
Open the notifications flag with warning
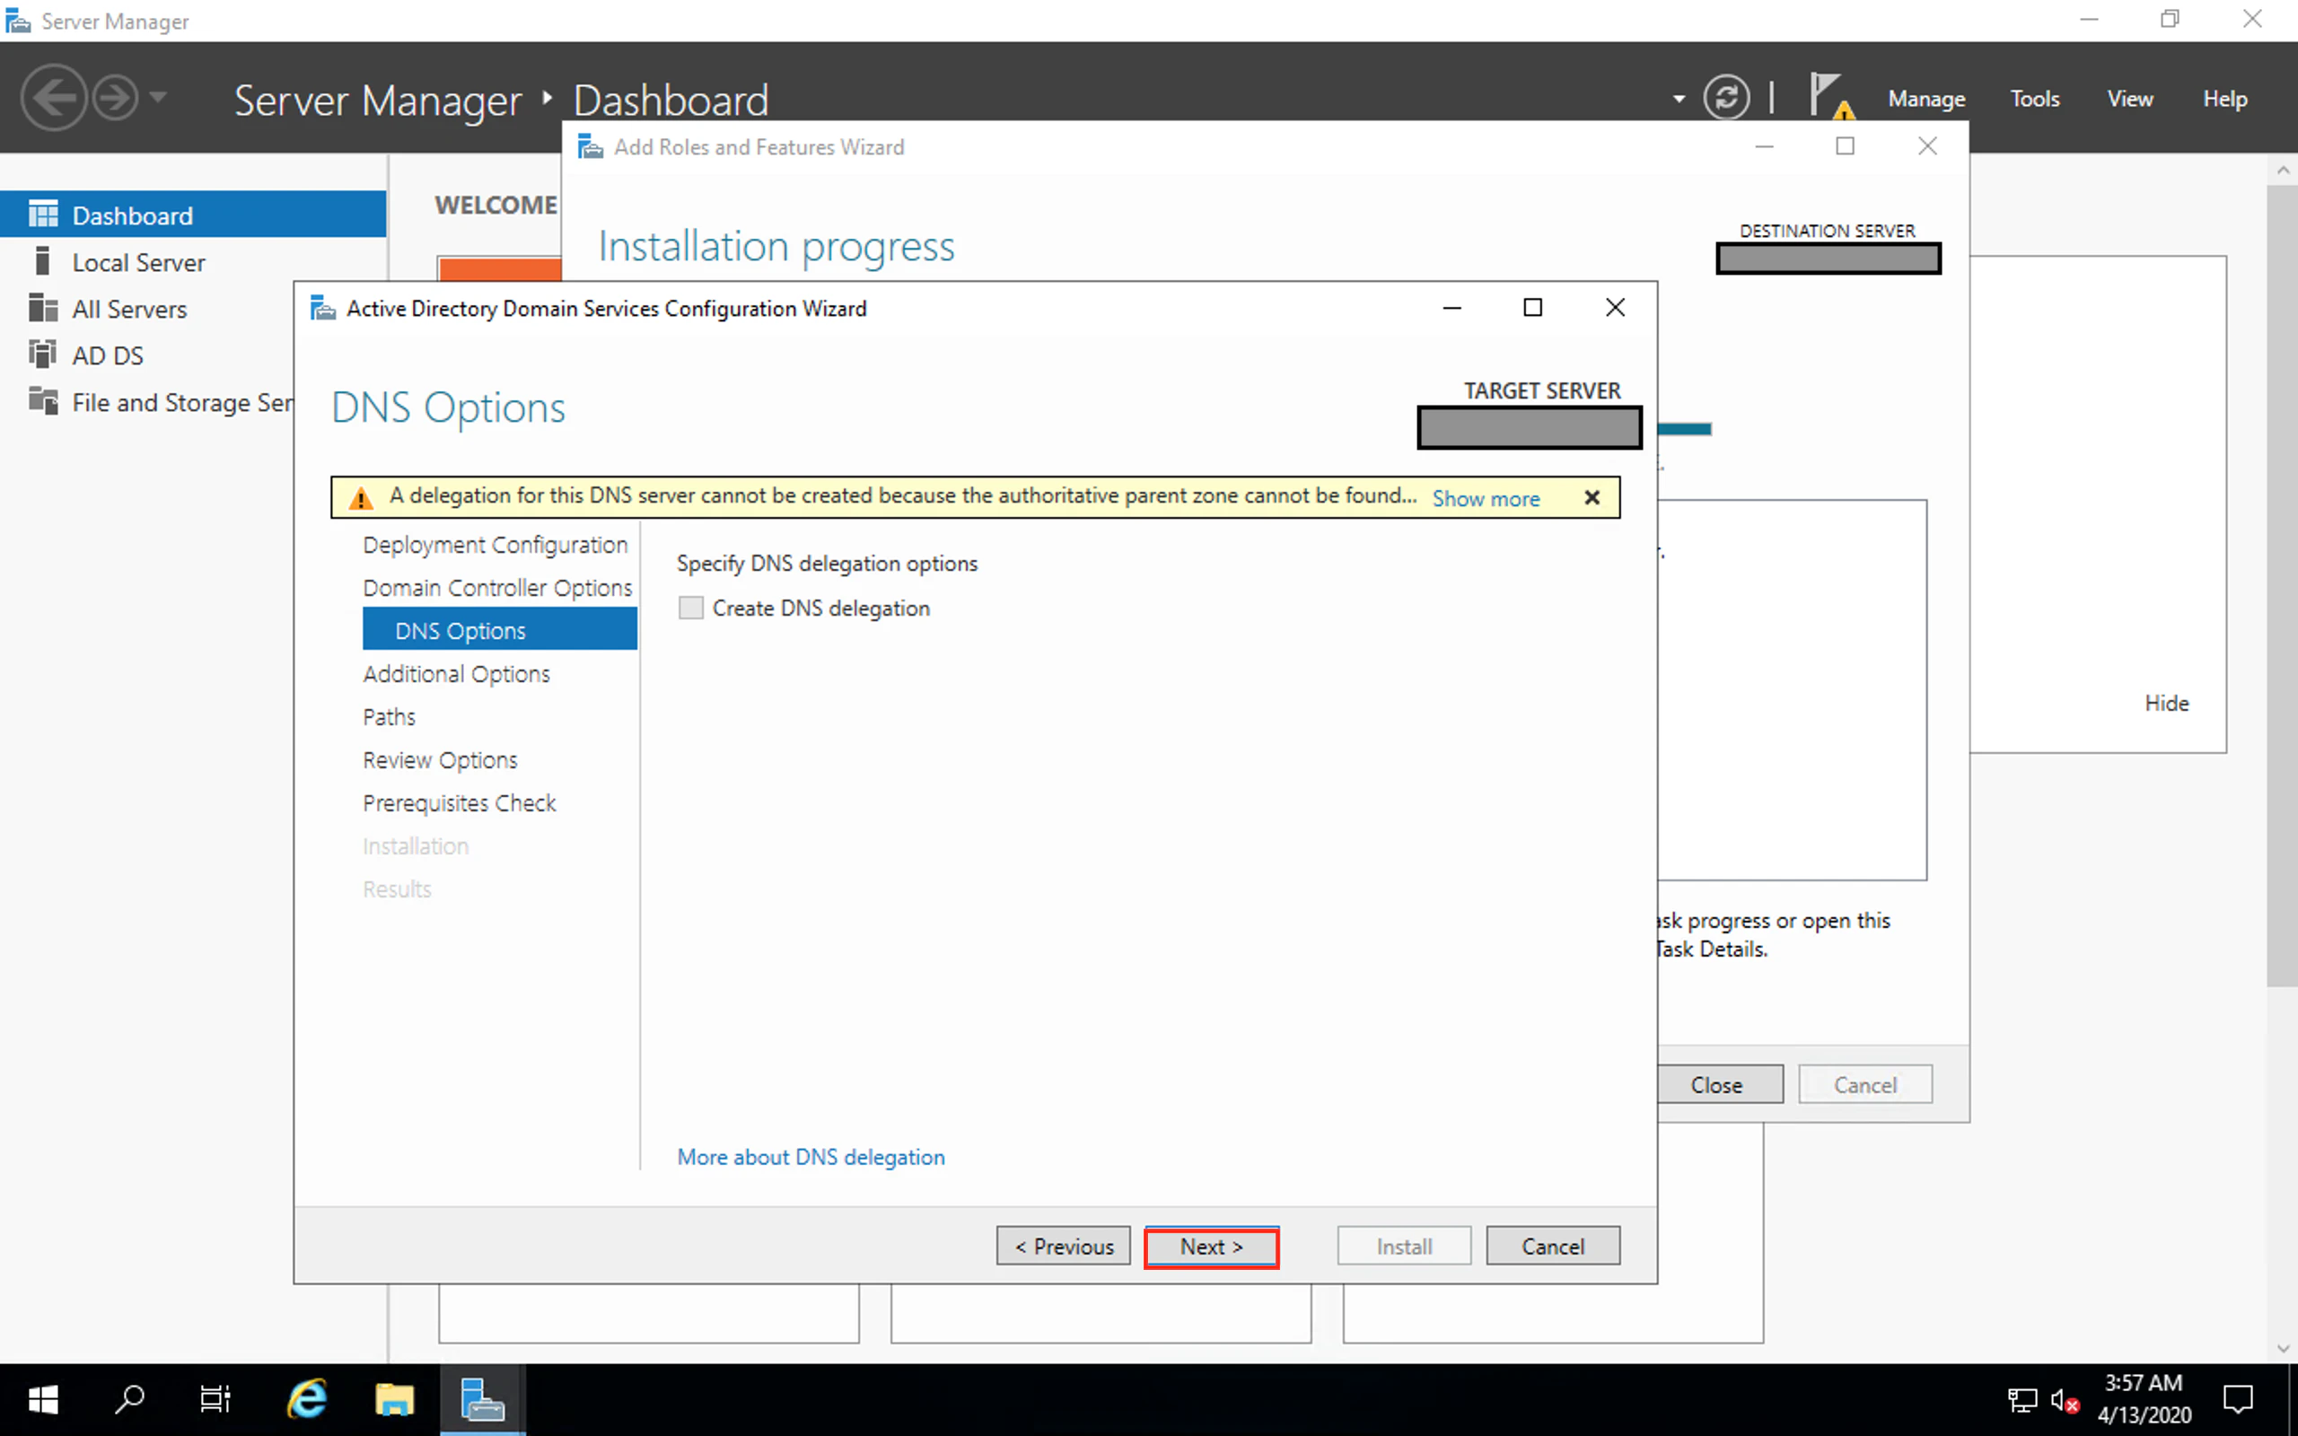coord(1831,97)
